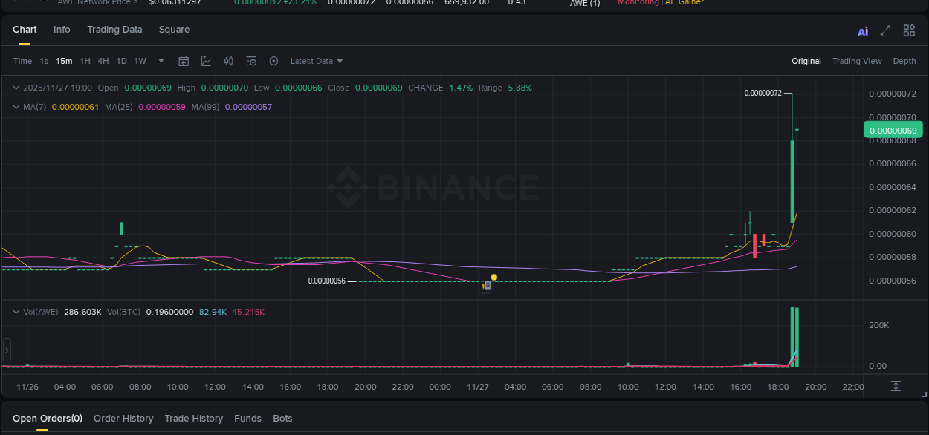
Task: Expand chart fullscreen with diagonal arrows icon
Action: tap(885, 31)
